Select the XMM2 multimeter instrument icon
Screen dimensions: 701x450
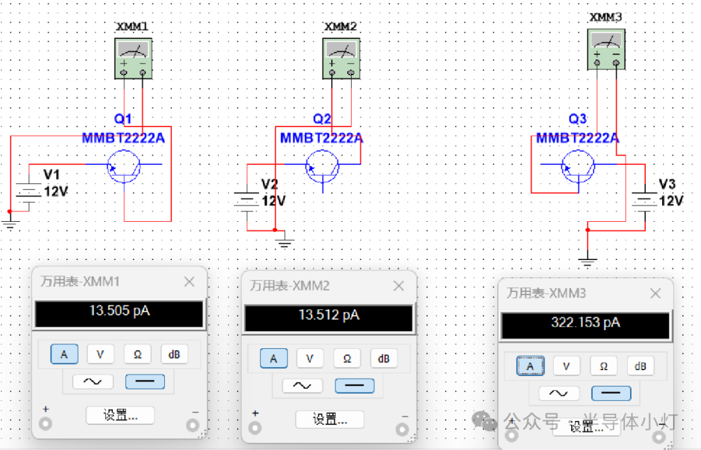coord(341,58)
